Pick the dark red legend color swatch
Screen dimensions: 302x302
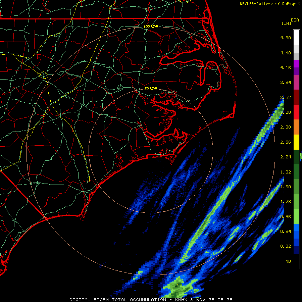tap(296, 97)
